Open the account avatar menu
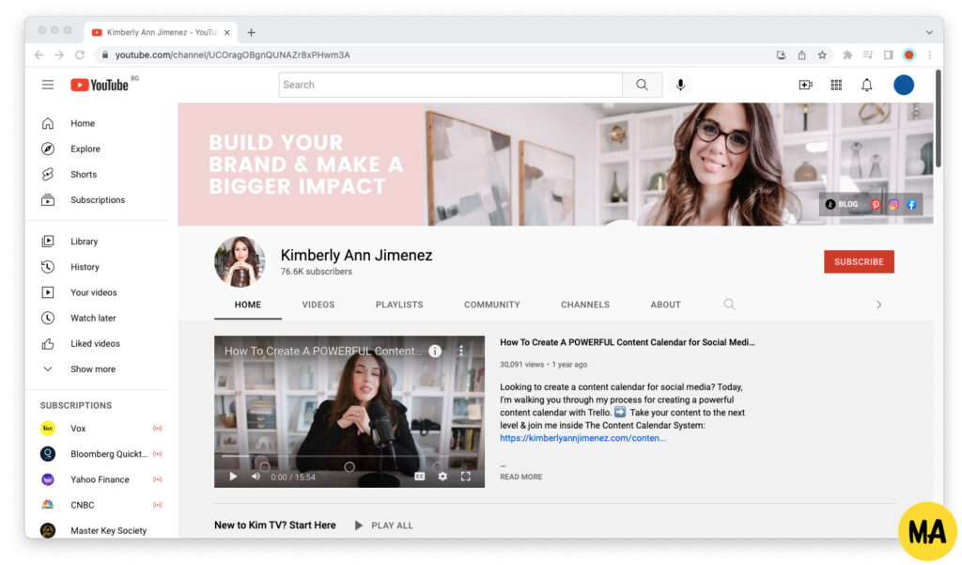This screenshot has width=962, height=565. [903, 85]
